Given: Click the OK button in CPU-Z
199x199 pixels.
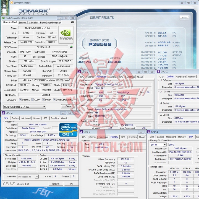Looking at the screenshot, I should tap(72, 184).
